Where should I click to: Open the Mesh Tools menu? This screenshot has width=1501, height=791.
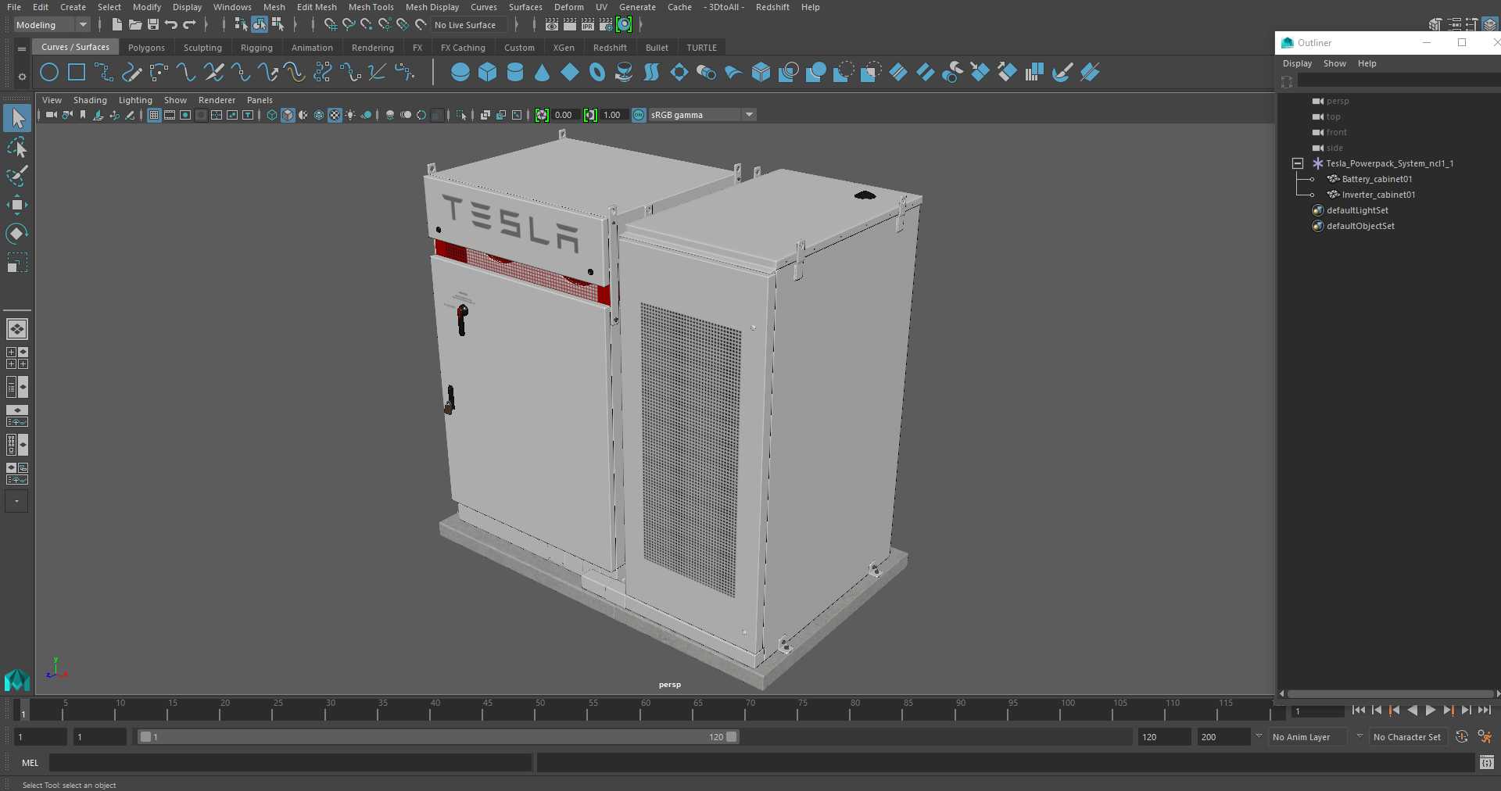(x=371, y=7)
